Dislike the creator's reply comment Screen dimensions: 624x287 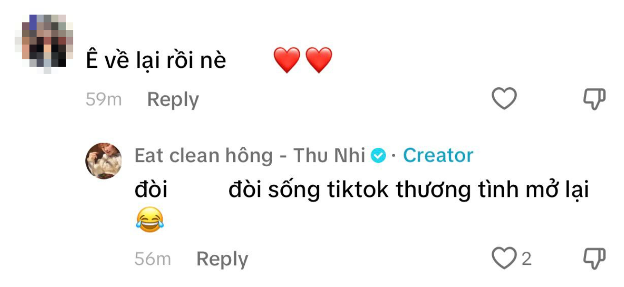pos(594,259)
